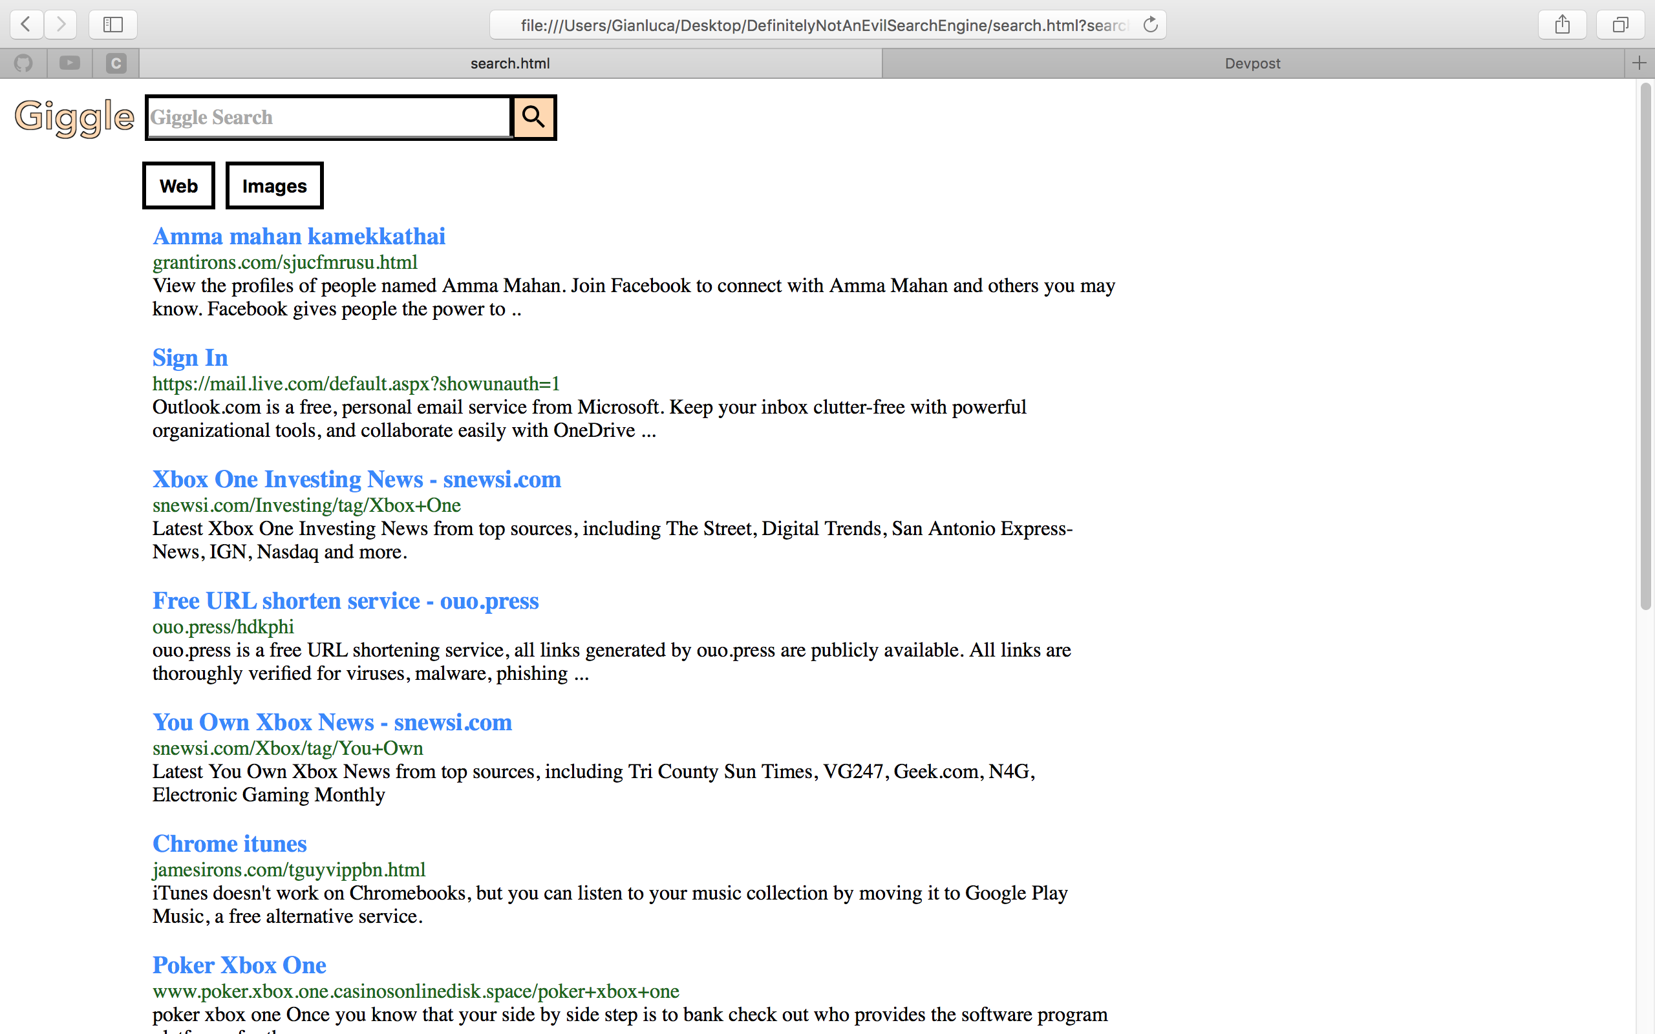The image size is (1655, 1034).
Task: Open the Amma mahan kamekkathai result
Action: click(299, 237)
